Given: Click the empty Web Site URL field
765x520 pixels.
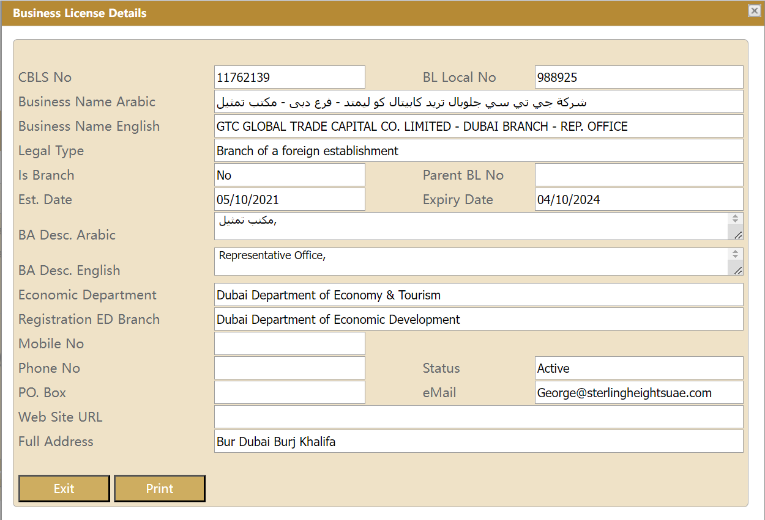Looking at the screenshot, I should 479,417.
